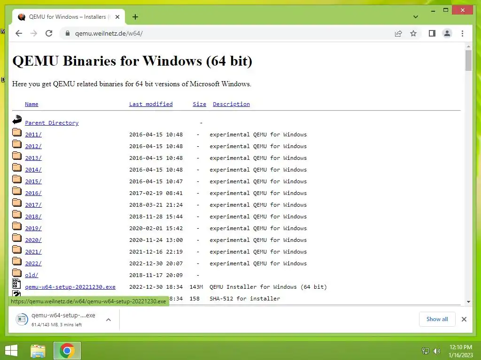Click Show all downloads button

[x=437, y=319]
